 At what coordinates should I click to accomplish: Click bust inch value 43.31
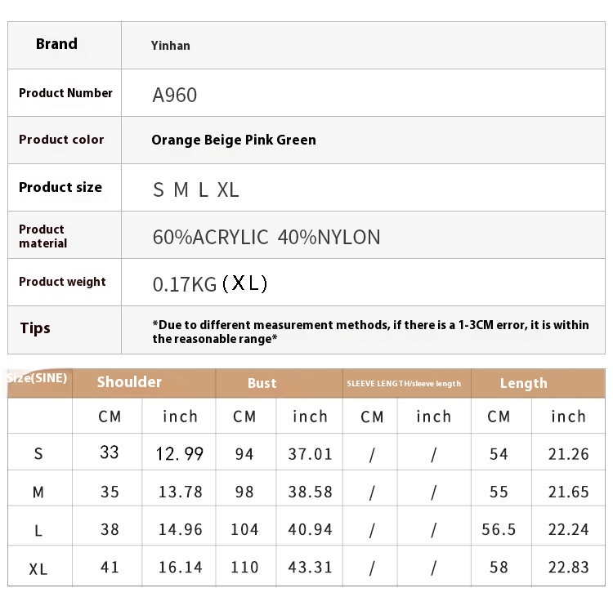coord(311,567)
